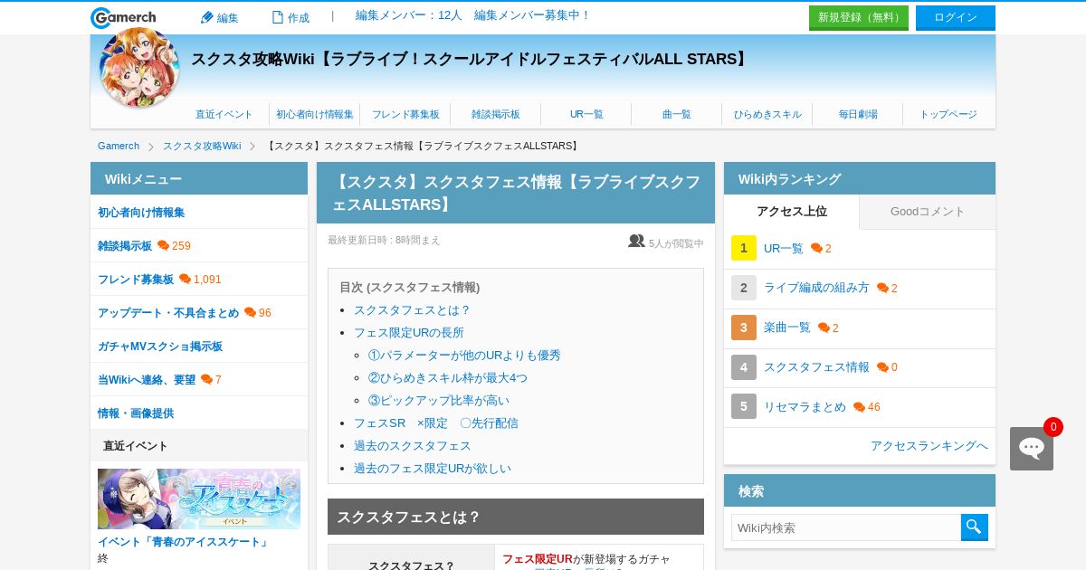Open 曲一覧 nav menu item
Screen dimensions: 1086x570
(677, 114)
